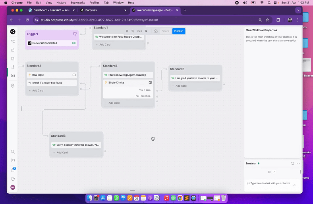Open the Variables braces icon in the upper sidebar
313x204 pixels.
13,76
